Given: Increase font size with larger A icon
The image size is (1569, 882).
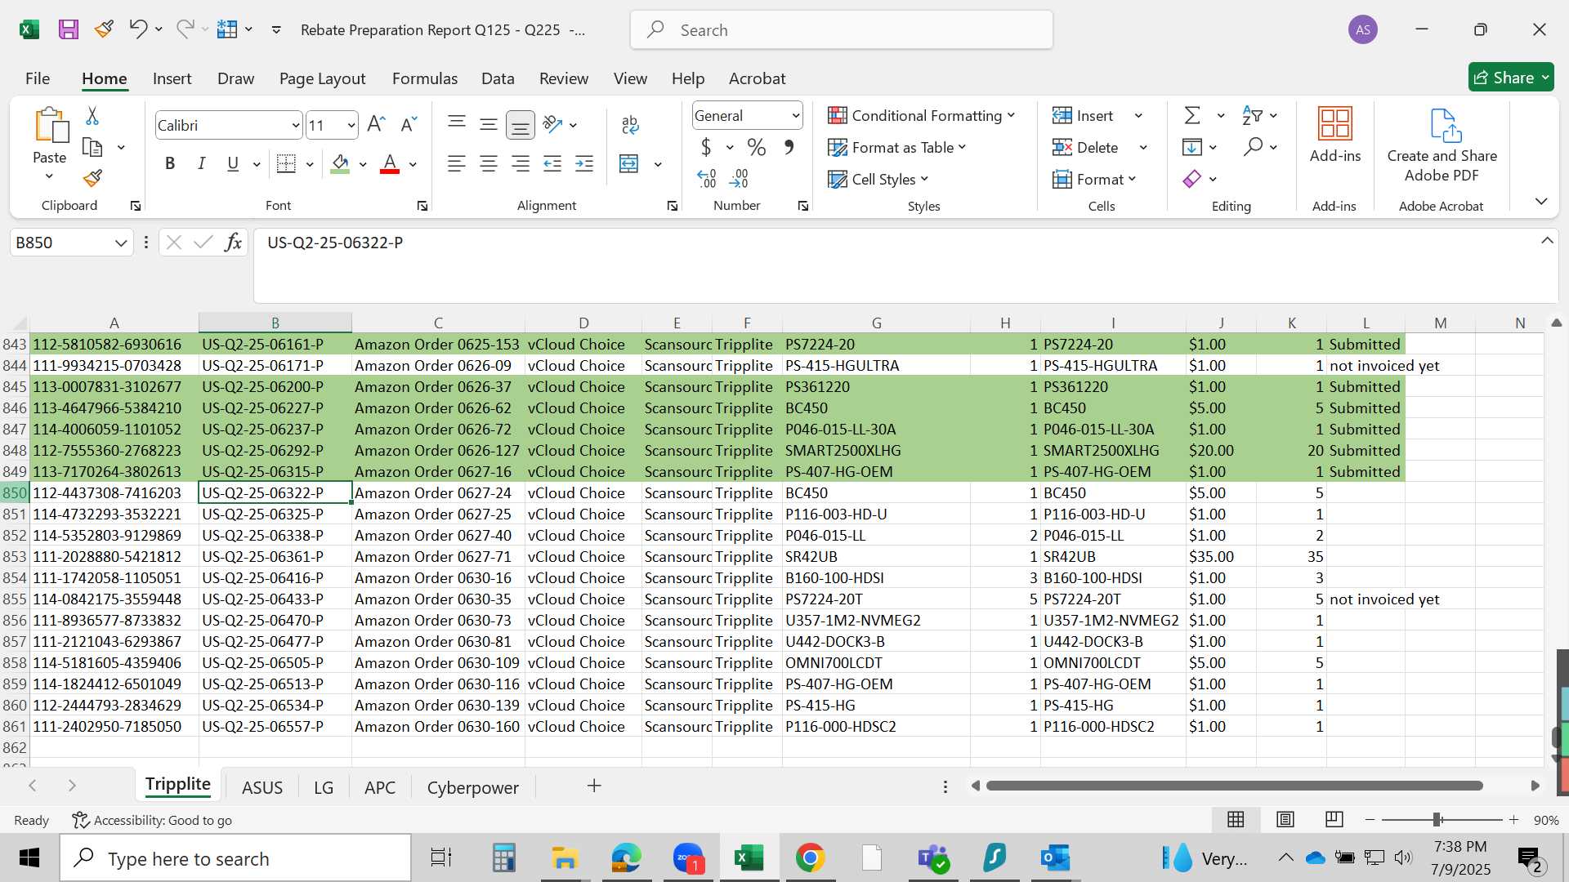Looking at the screenshot, I should point(376,124).
